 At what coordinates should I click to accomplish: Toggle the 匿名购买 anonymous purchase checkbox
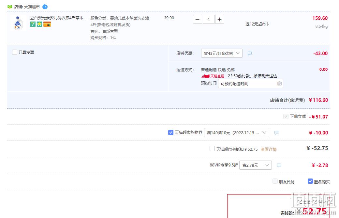pyautogui.click(x=310, y=181)
